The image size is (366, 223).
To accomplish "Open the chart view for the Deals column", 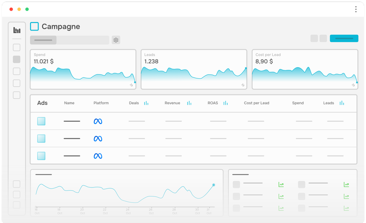I will click(147, 103).
